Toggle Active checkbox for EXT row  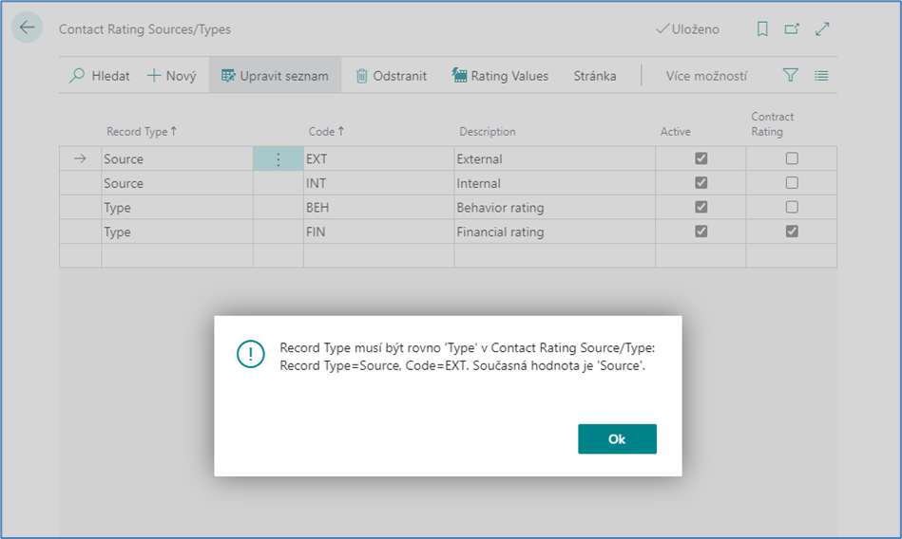(701, 158)
